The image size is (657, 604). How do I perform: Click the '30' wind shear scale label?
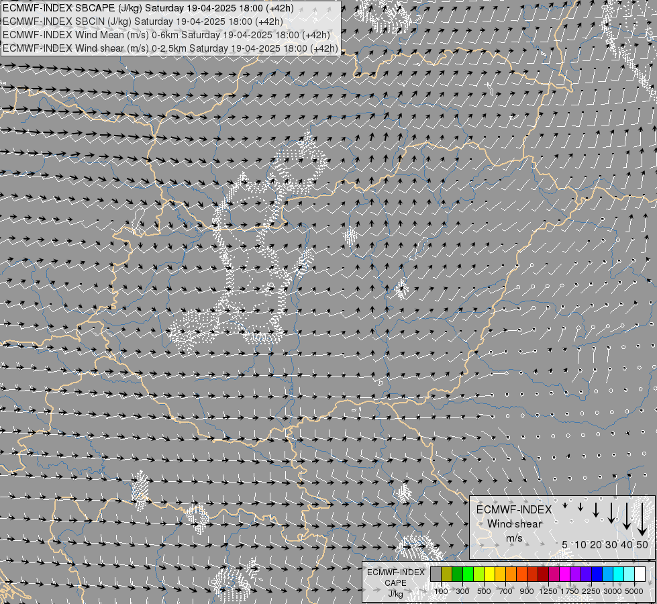611,544
